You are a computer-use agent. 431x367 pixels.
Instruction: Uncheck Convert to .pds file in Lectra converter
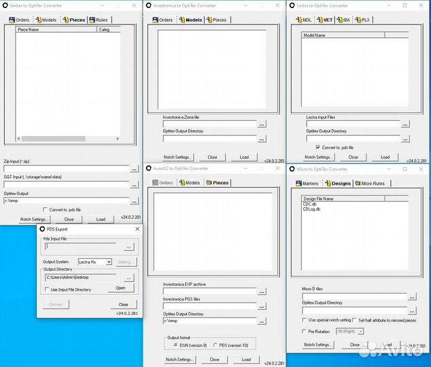point(317,147)
